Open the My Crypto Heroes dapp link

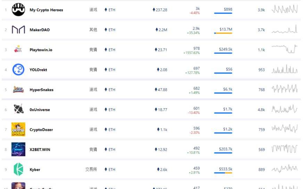[46, 10]
